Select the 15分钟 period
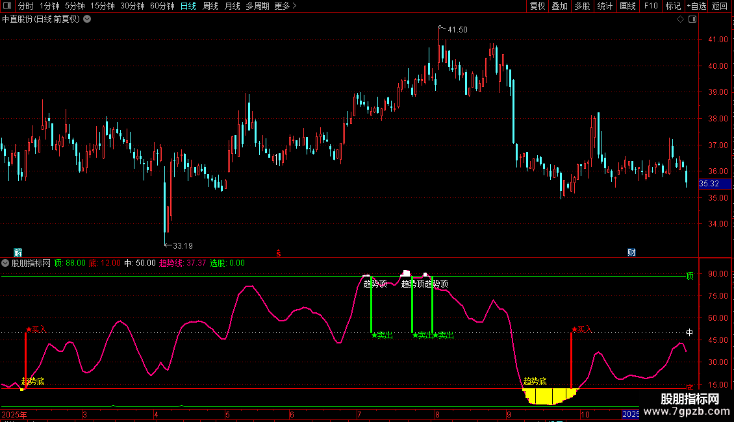The image size is (734, 422). click(103, 6)
